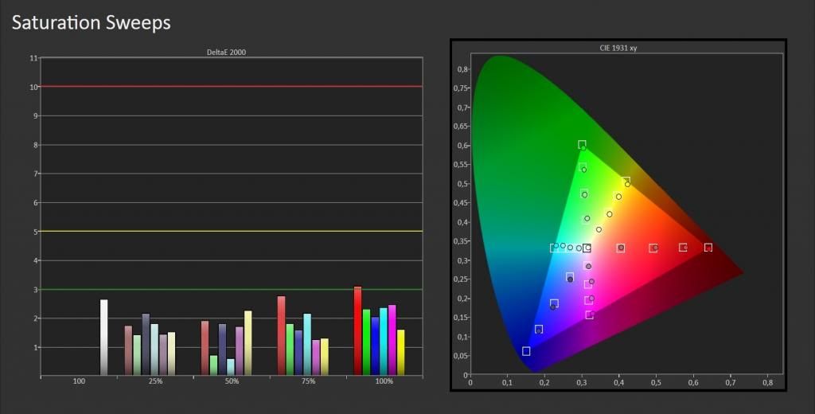Image resolution: width=815 pixels, height=414 pixels.
Task: Click the 0,35 label on the CIE axis
Action: (462, 241)
